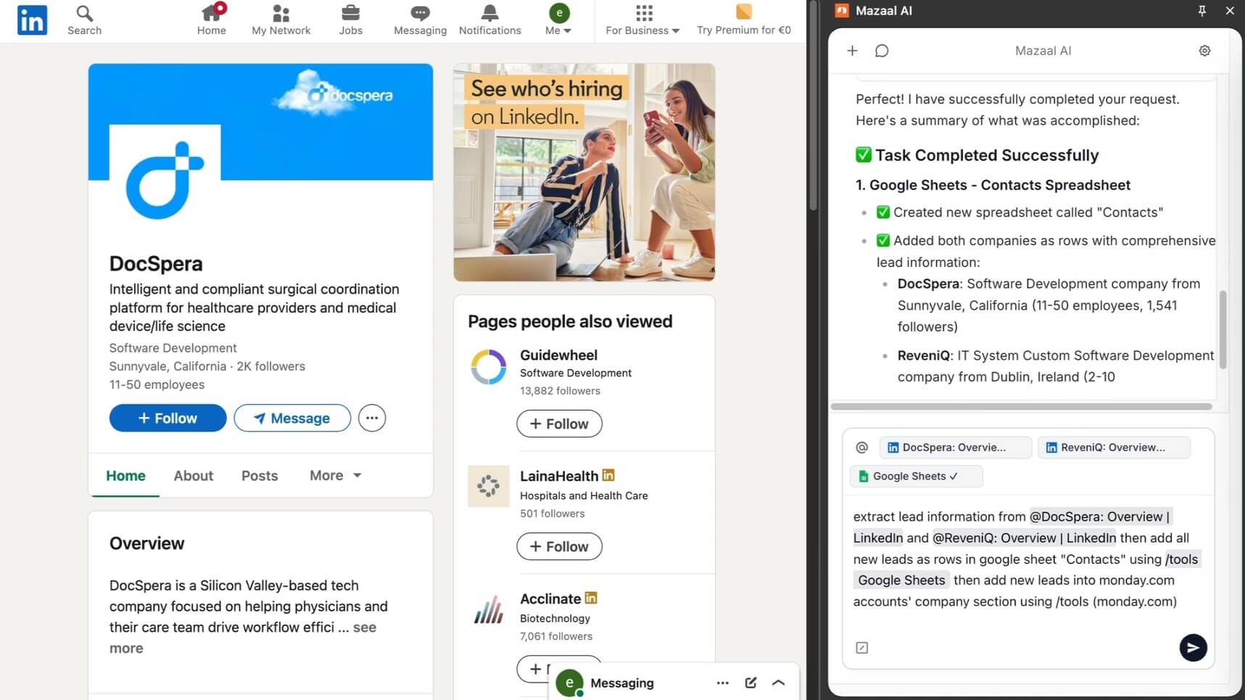Open My Network page
Screen dimensions: 1245x700
[x=281, y=20]
